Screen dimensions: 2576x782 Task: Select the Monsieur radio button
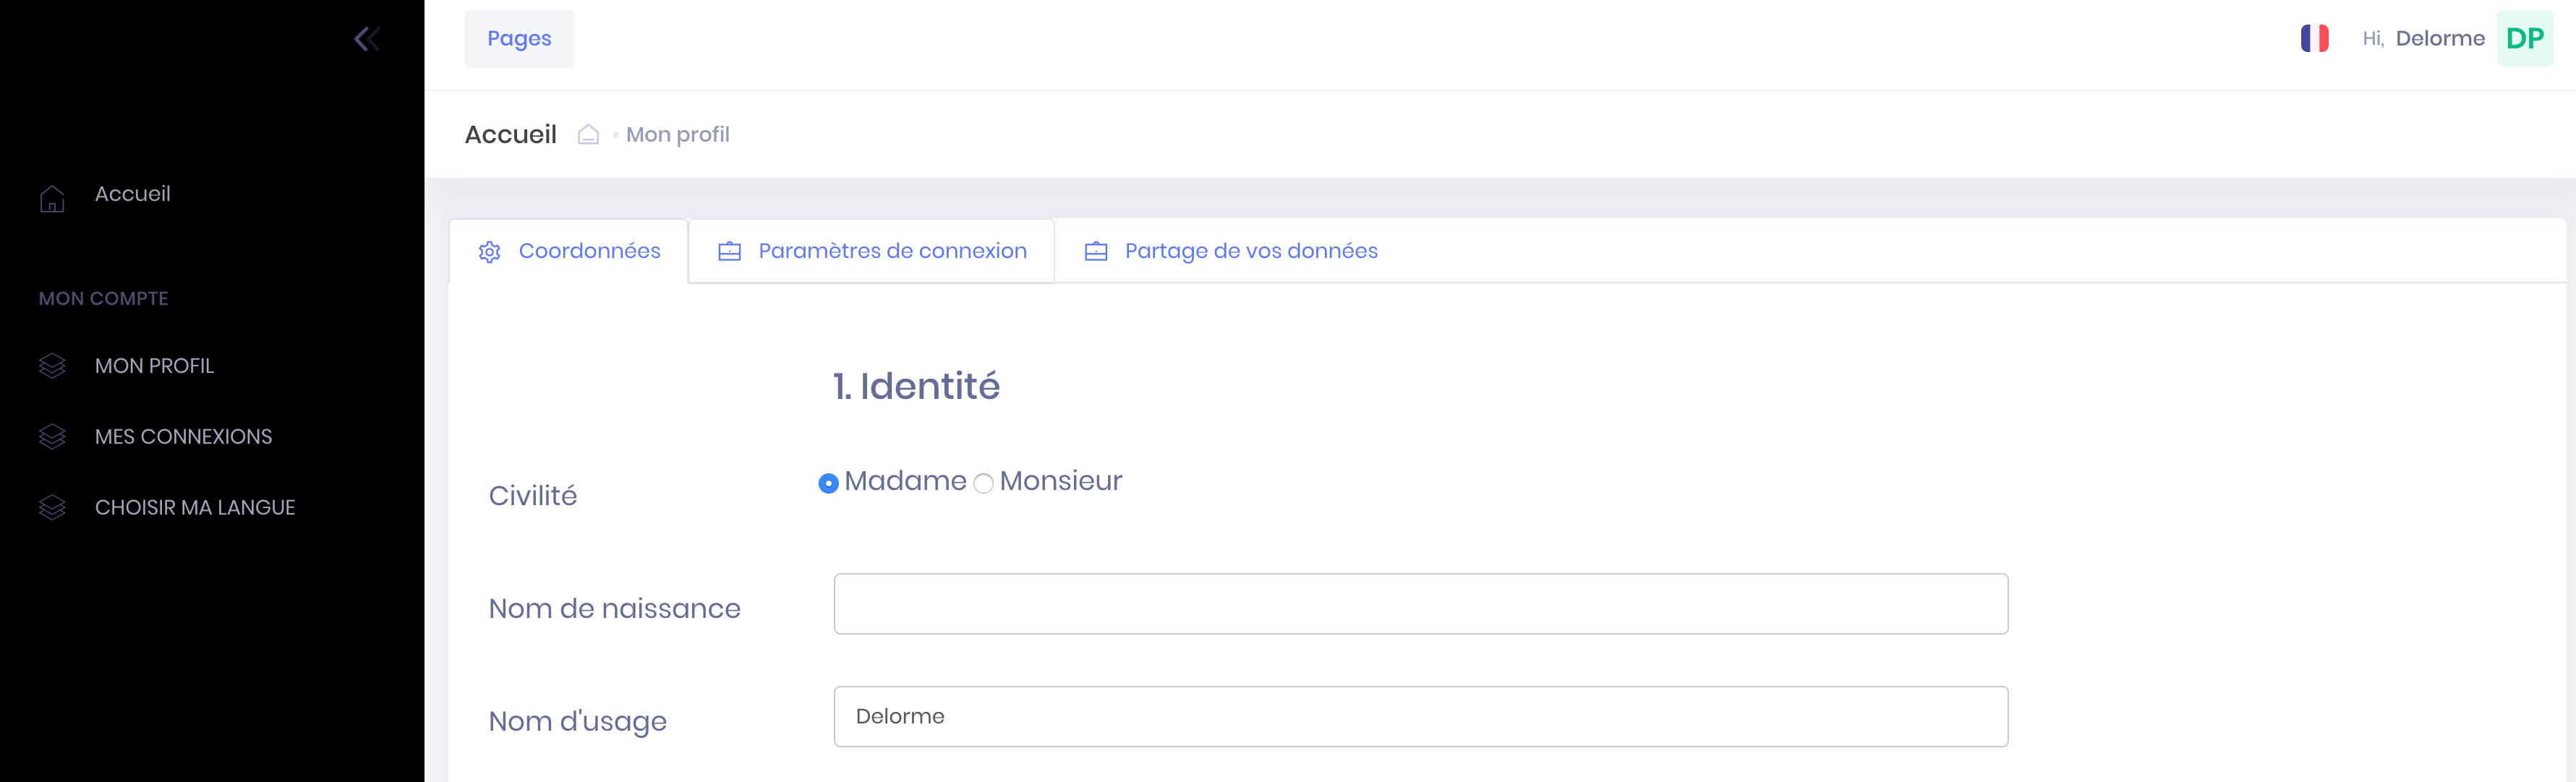(x=983, y=484)
